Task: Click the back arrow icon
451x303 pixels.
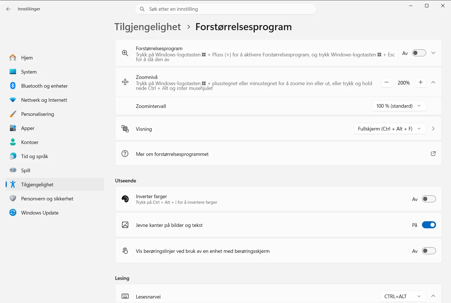Action: [8, 9]
